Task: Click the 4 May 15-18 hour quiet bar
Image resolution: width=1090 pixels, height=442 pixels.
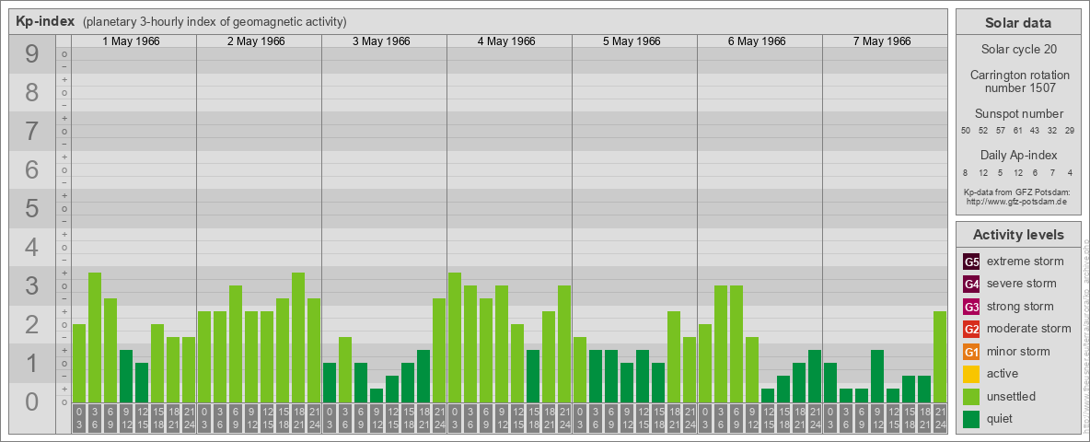Action: pos(532,376)
